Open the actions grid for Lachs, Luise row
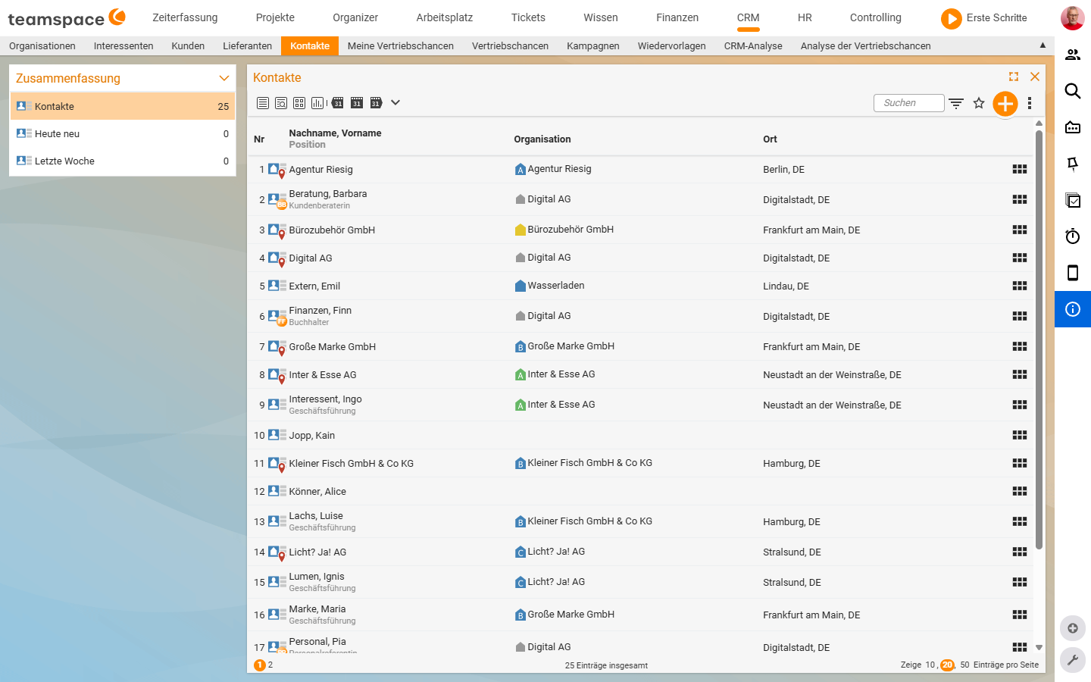This screenshot has height=682, width=1091. point(1020,521)
